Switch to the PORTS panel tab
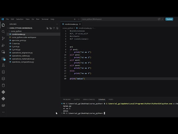This screenshot has width=178, height=134. tap(111, 99)
